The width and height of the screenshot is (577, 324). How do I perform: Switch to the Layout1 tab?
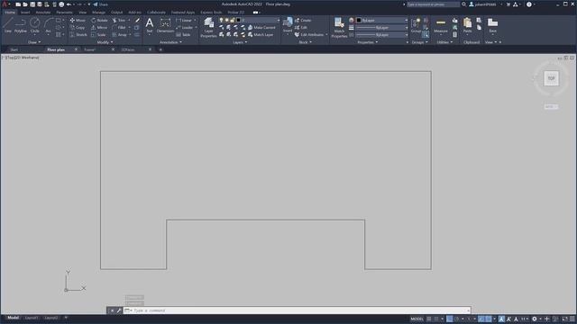pos(32,318)
